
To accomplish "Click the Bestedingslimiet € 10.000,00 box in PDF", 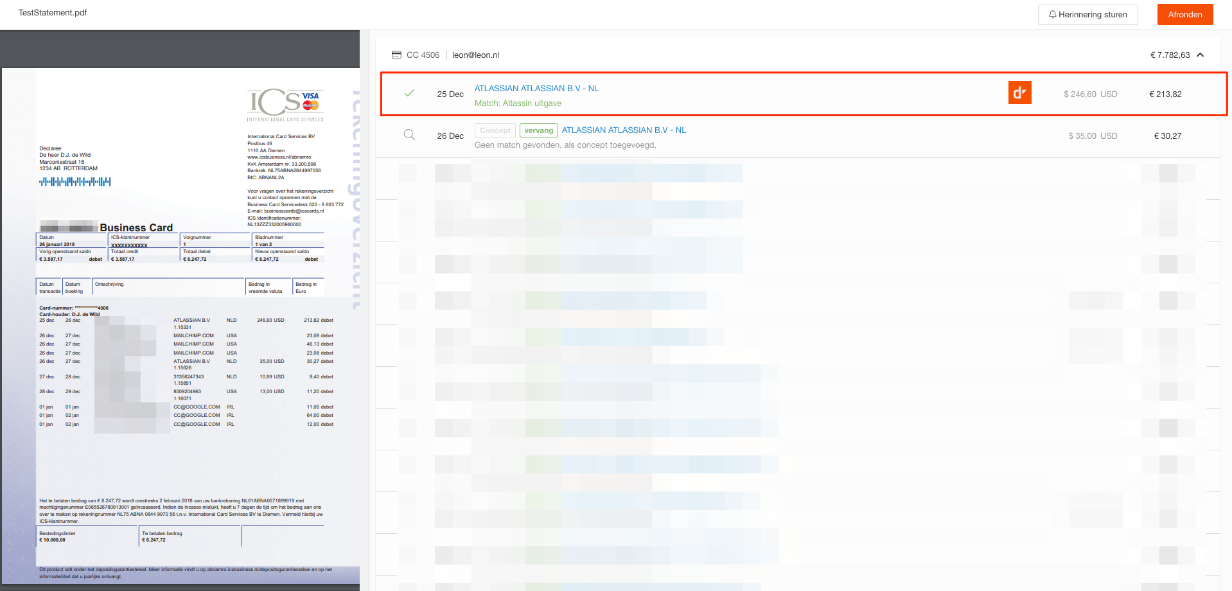I will 88,536.
